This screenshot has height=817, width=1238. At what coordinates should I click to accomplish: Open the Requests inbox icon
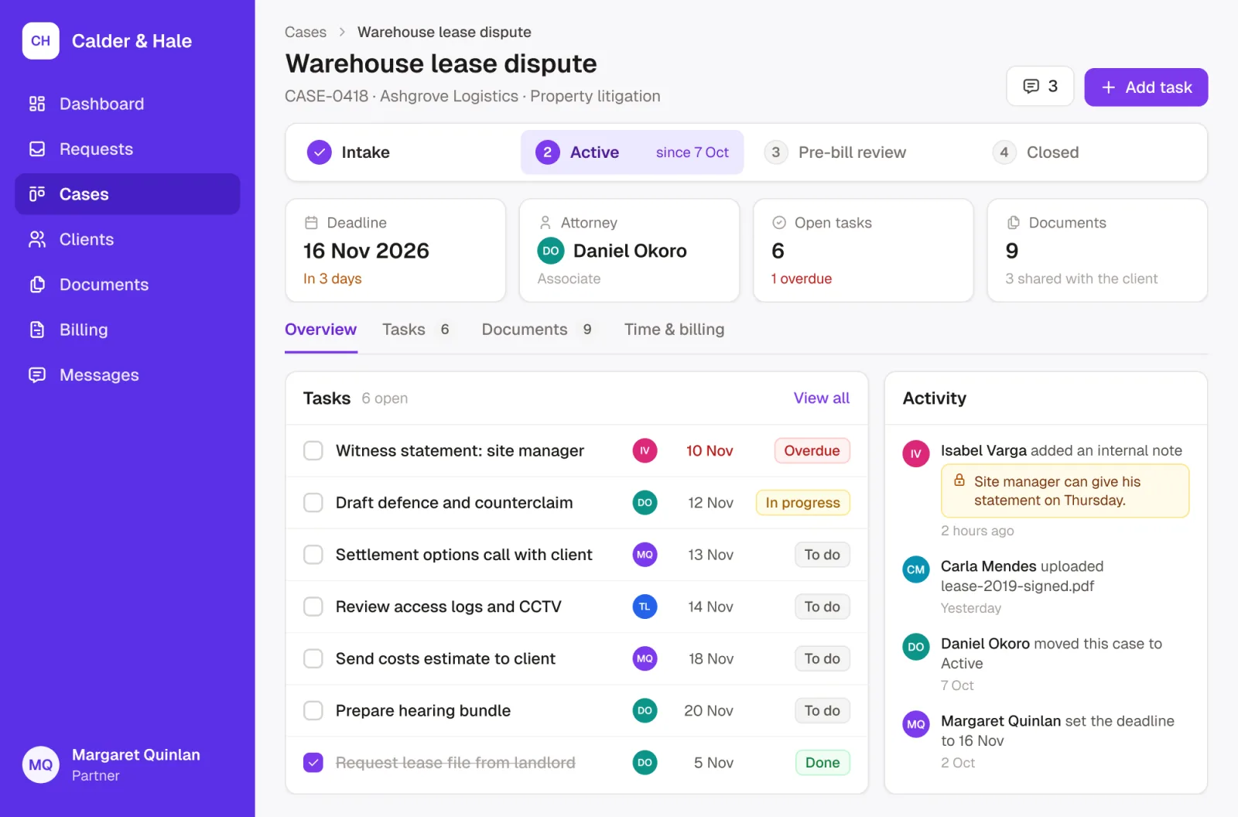(x=37, y=149)
